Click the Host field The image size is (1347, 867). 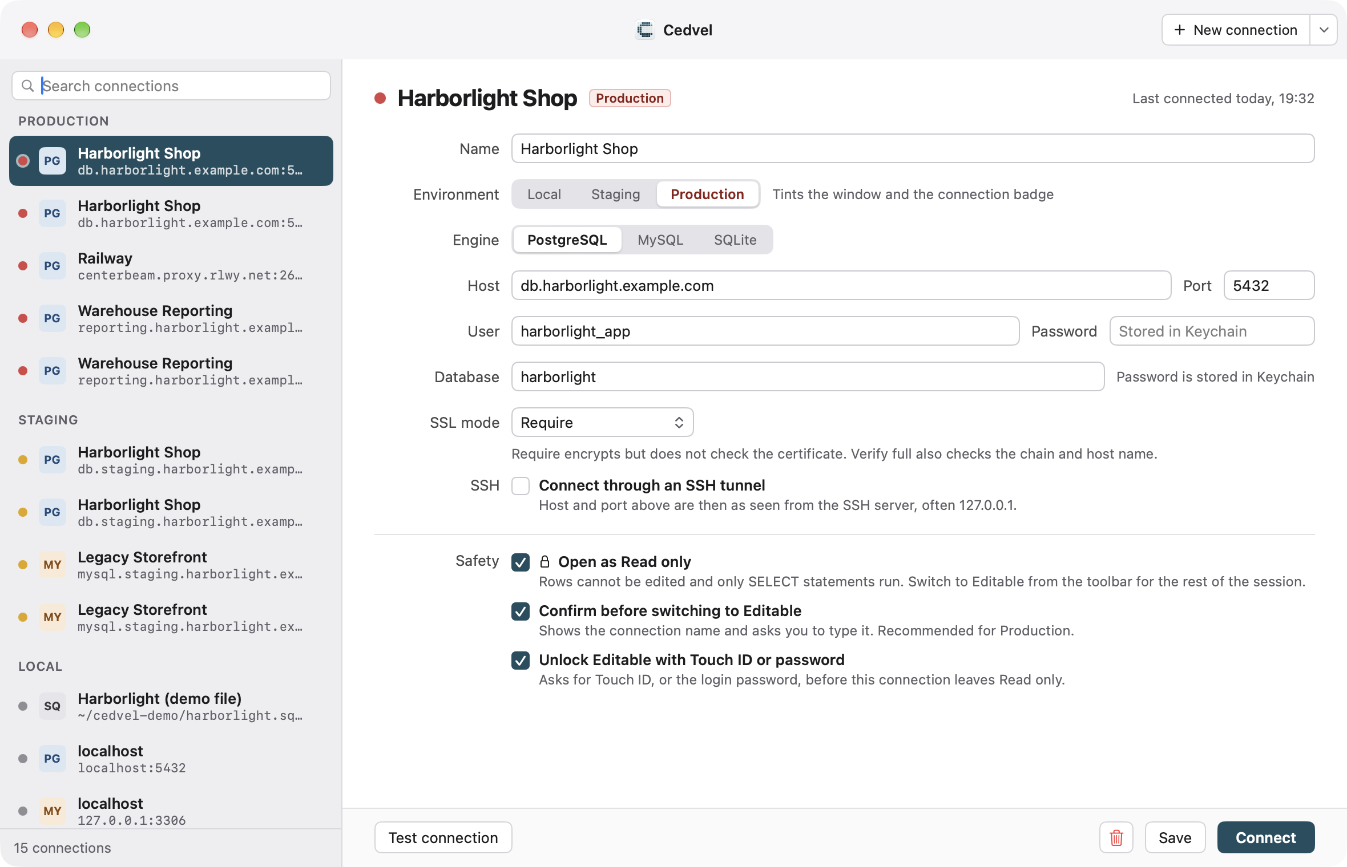841,285
